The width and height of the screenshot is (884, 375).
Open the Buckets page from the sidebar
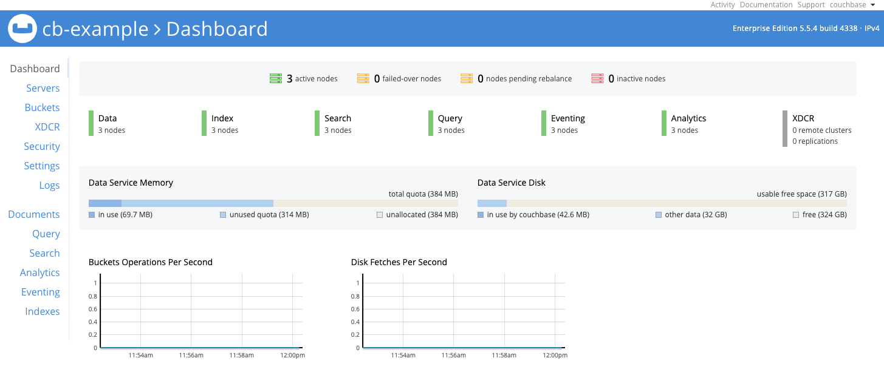coord(43,107)
